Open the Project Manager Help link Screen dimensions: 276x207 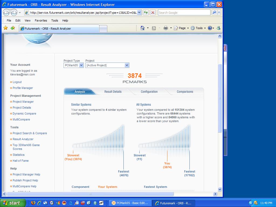click(26, 174)
